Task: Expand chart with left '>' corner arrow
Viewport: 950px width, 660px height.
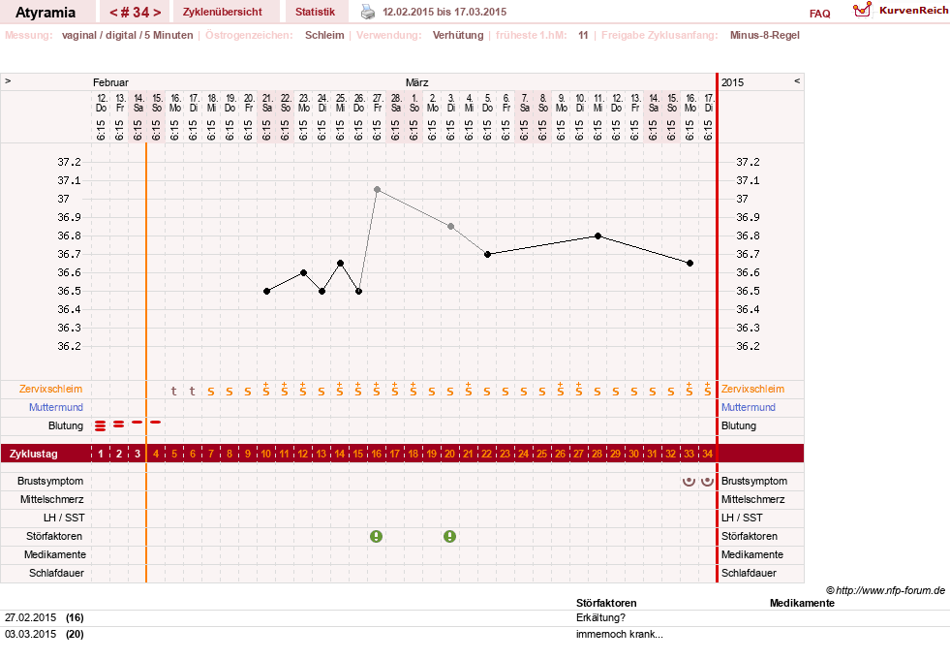Action: (8, 80)
